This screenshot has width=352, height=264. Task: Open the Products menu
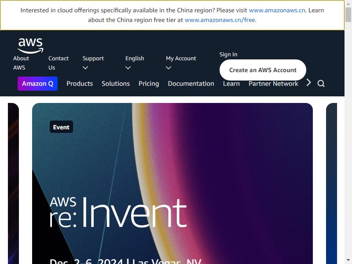80,84
